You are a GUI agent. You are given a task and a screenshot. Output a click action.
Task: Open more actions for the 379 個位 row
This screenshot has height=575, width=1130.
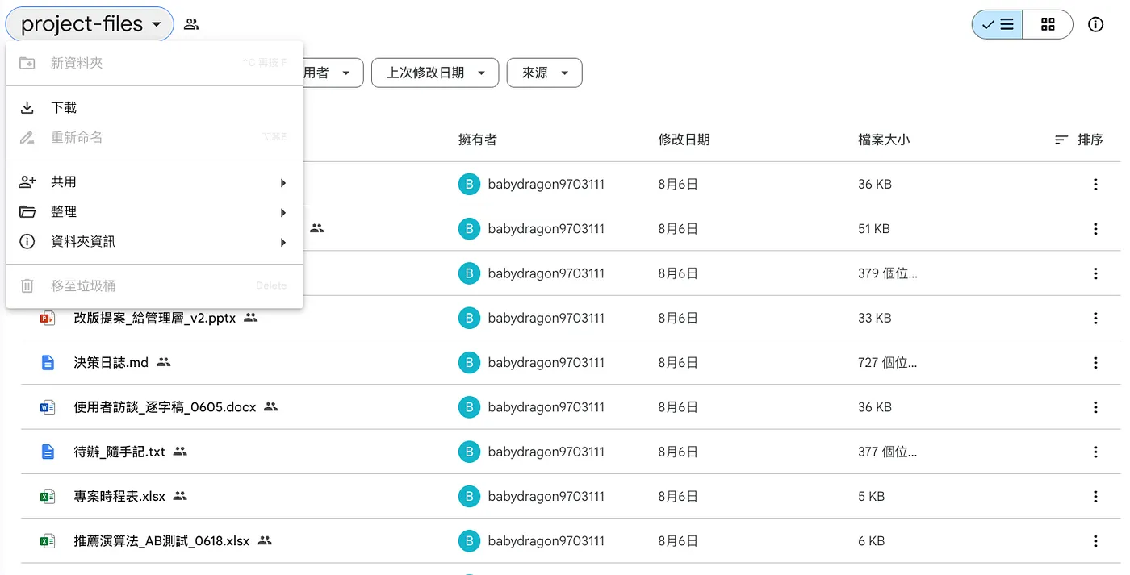pos(1095,273)
